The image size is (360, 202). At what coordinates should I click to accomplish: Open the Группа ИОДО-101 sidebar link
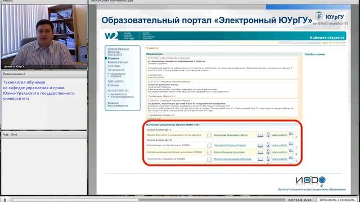118,90
